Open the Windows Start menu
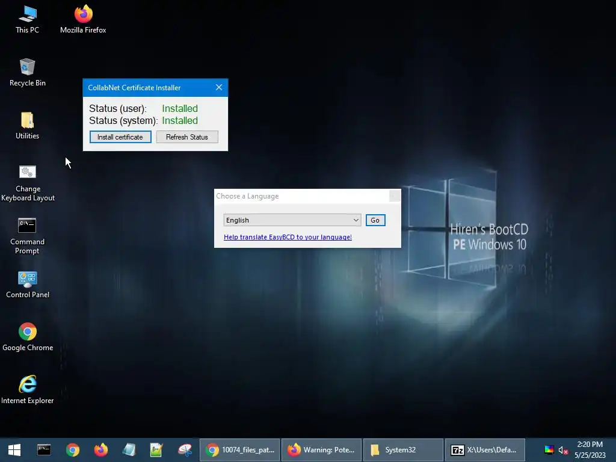This screenshot has width=616, height=462. coord(14,450)
